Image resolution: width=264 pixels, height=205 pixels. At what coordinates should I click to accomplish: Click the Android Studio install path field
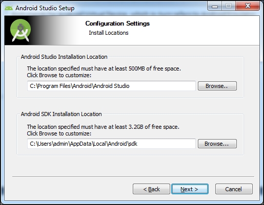(x=111, y=86)
